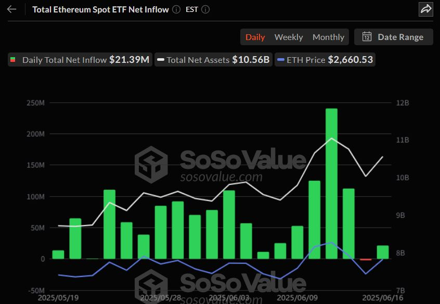
Task: Click the red-green Net Inflow legend swatch
Action: click(x=12, y=60)
